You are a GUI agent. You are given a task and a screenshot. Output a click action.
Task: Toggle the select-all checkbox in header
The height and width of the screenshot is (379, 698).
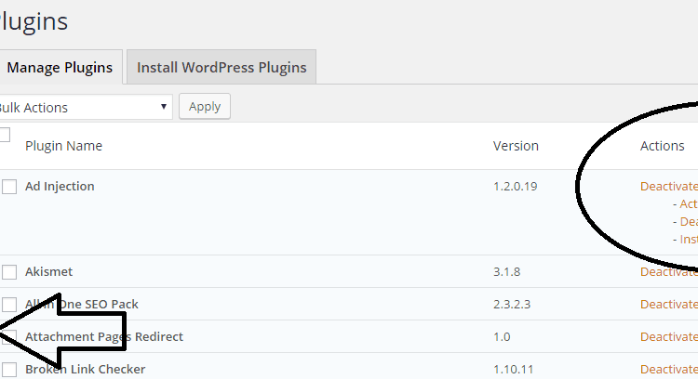pyautogui.click(x=5, y=135)
